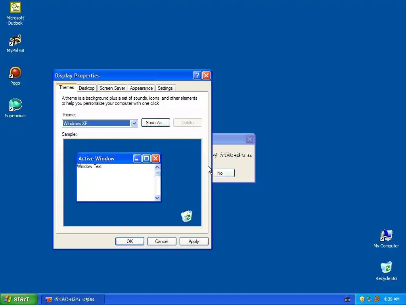Switch to the Screen Saver tab
This screenshot has height=305, width=406.
point(112,88)
